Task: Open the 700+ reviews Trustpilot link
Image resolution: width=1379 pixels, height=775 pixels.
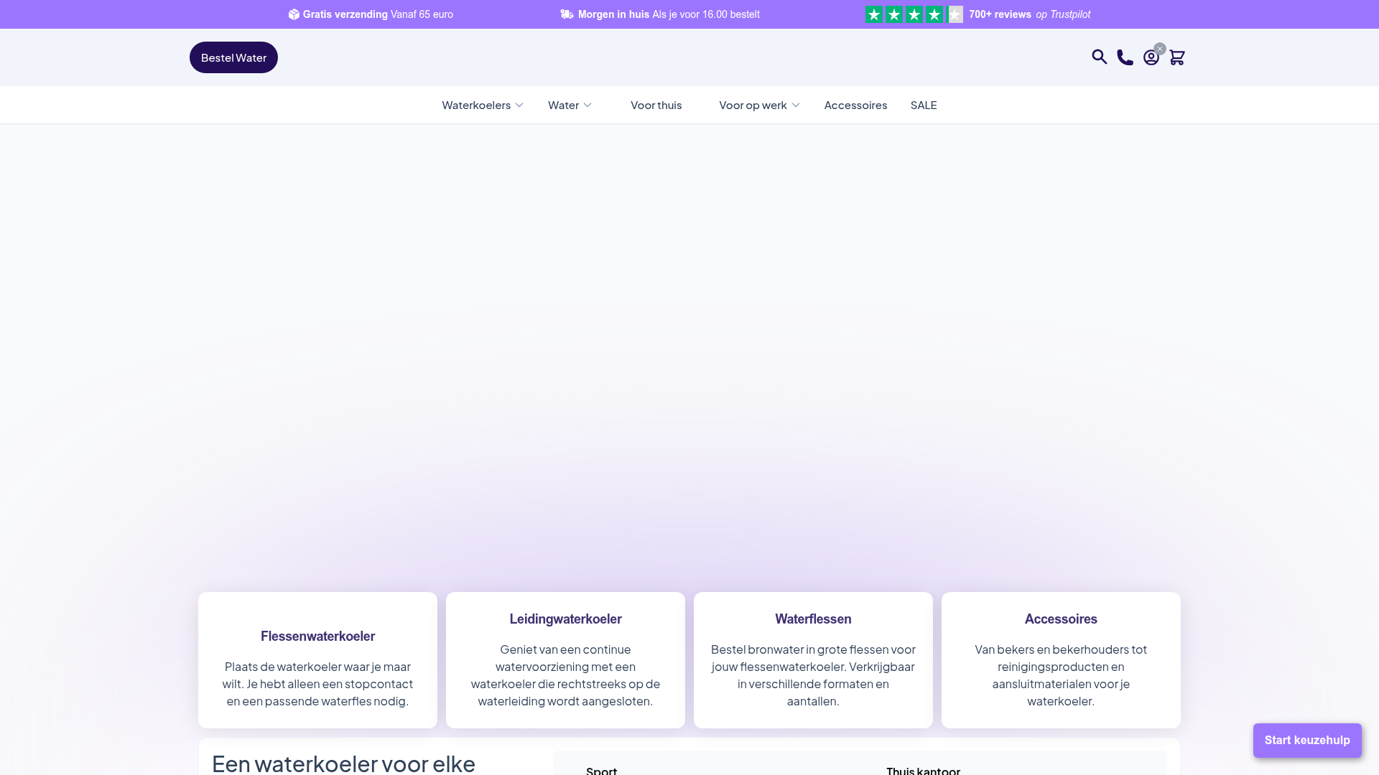Action: tap(1029, 14)
